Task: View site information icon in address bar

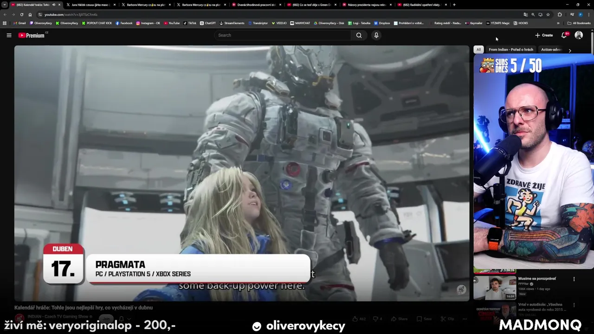Action: click(x=40, y=14)
